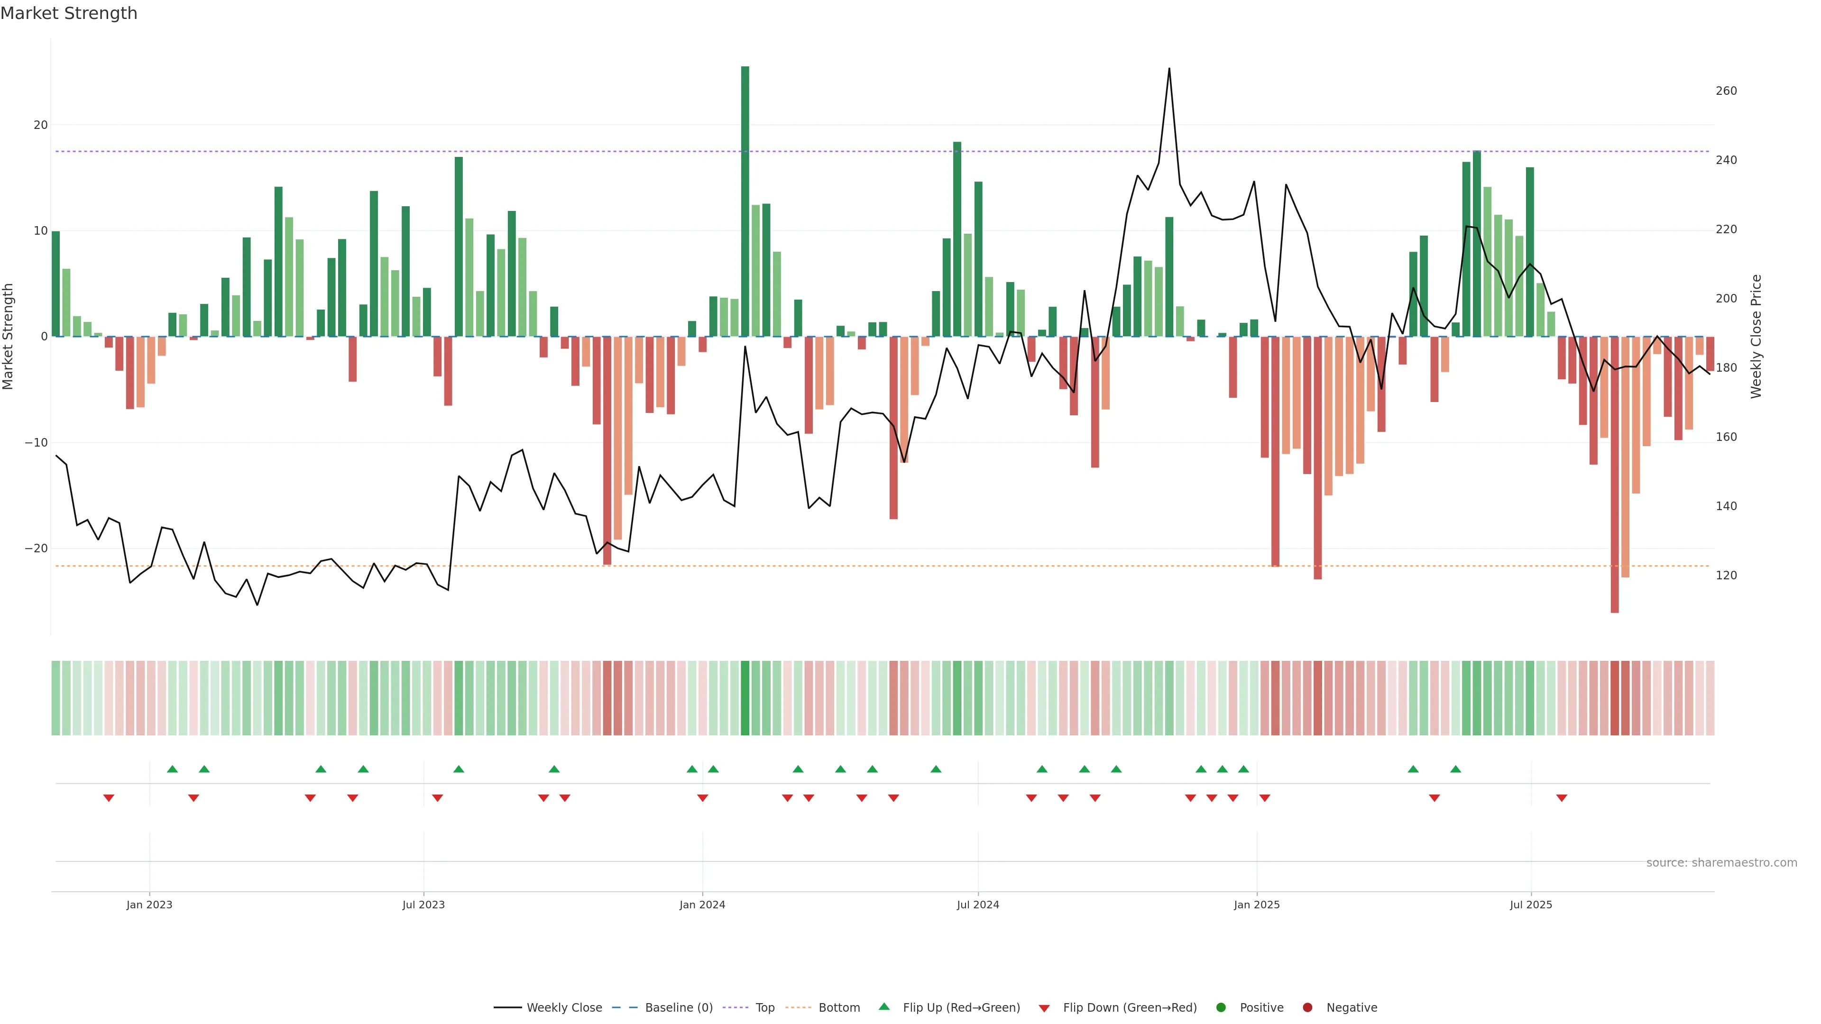Click red Negative legend circle
Screen dimensions: 1821x1024
pyautogui.click(x=1307, y=1008)
